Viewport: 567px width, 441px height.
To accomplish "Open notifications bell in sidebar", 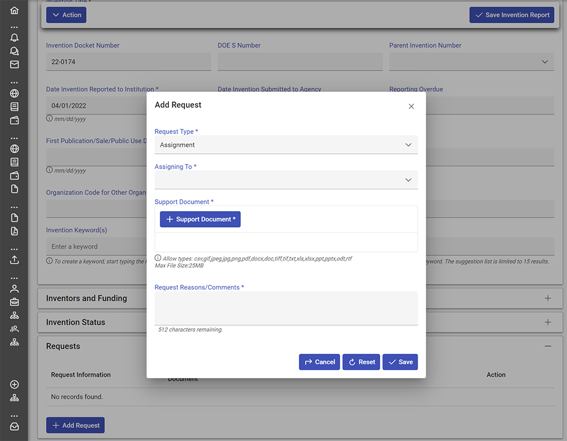I will [x=14, y=37].
